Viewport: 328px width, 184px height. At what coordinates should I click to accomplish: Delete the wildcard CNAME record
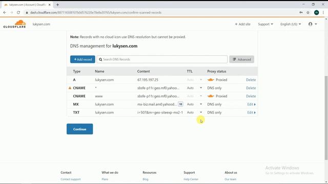(x=251, y=88)
